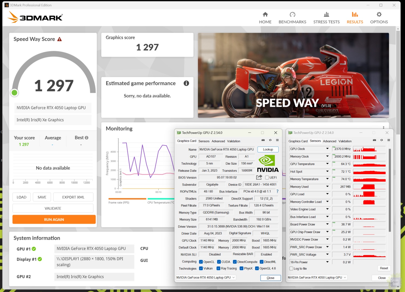Expand the Board Power Draw sensor dropdown
Image resolution: width=405 pixels, height=292 pixels.
point(328,224)
